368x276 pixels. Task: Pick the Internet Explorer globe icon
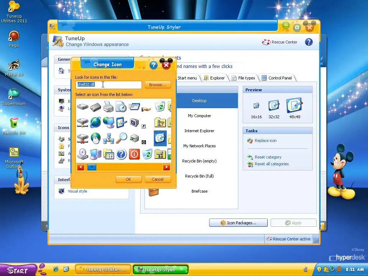[x=96, y=122]
